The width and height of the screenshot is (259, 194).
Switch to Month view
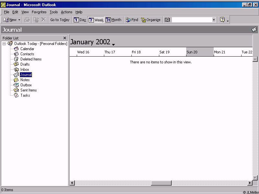click(x=114, y=20)
